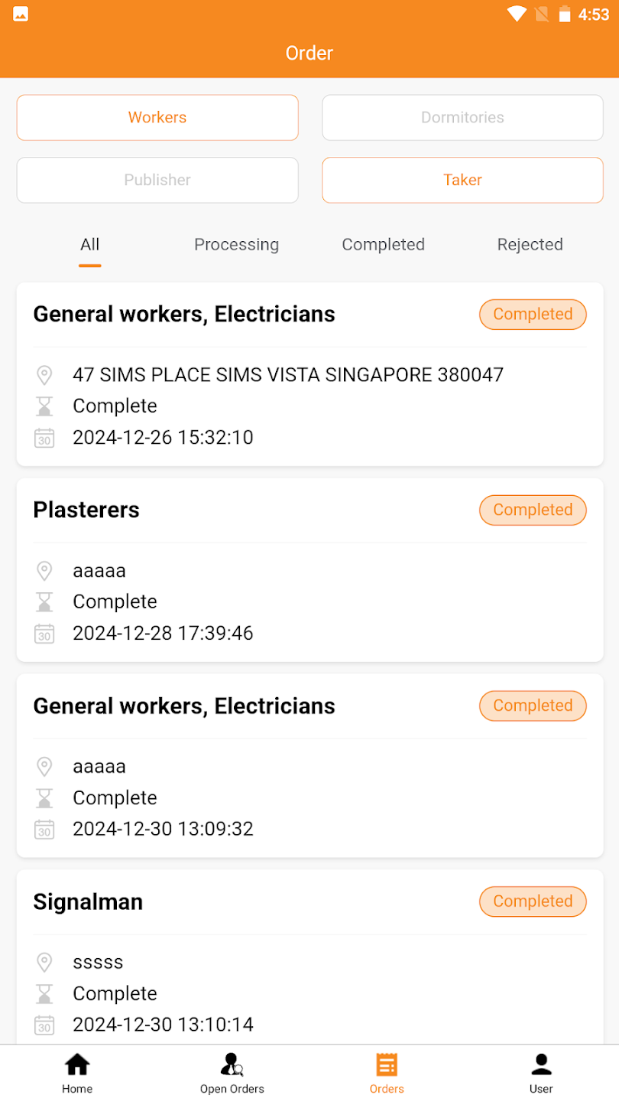Switch to the Processing tab
The image size is (619, 1102).
point(236,244)
